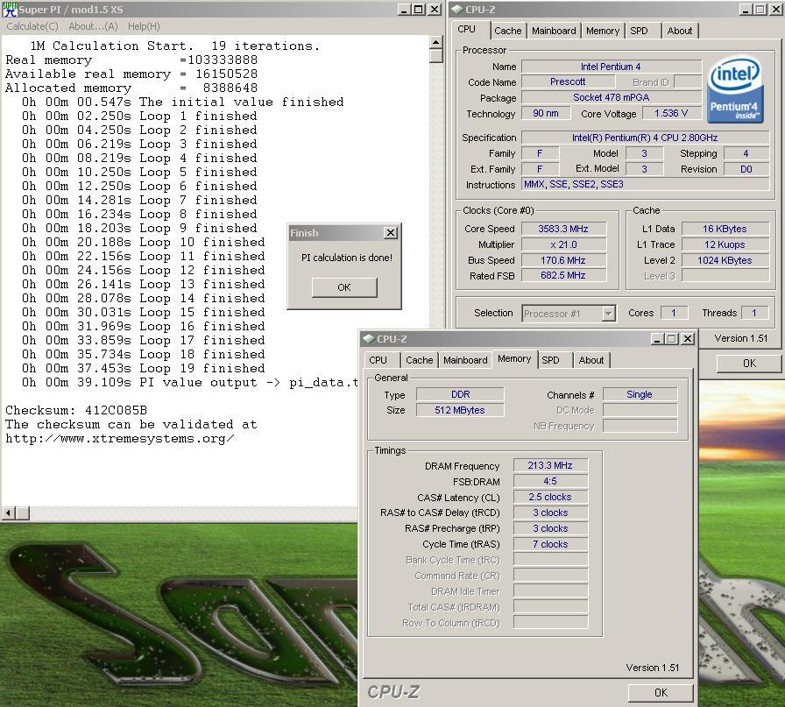785x707 pixels.
Task: Click the FSB:DRAM ratio value 4:5
Action: [x=550, y=482]
